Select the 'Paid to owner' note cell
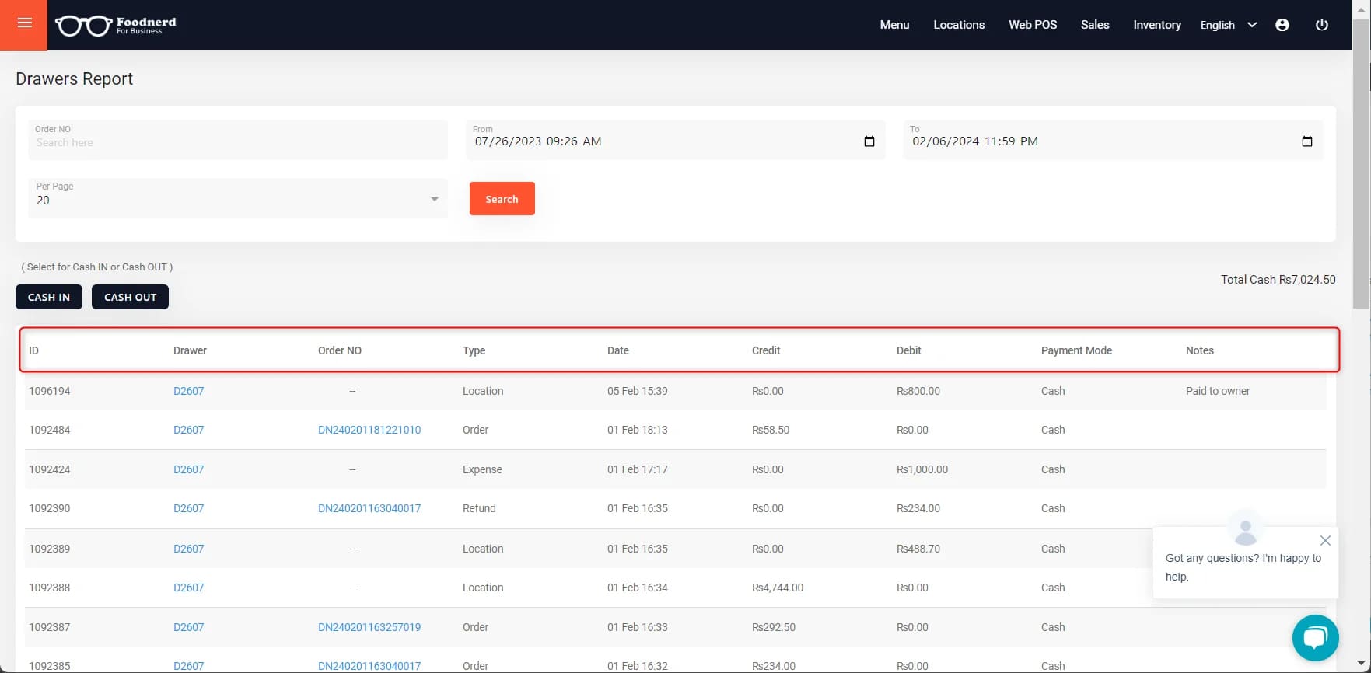Image resolution: width=1371 pixels, height=673 pixels. 1218,391
